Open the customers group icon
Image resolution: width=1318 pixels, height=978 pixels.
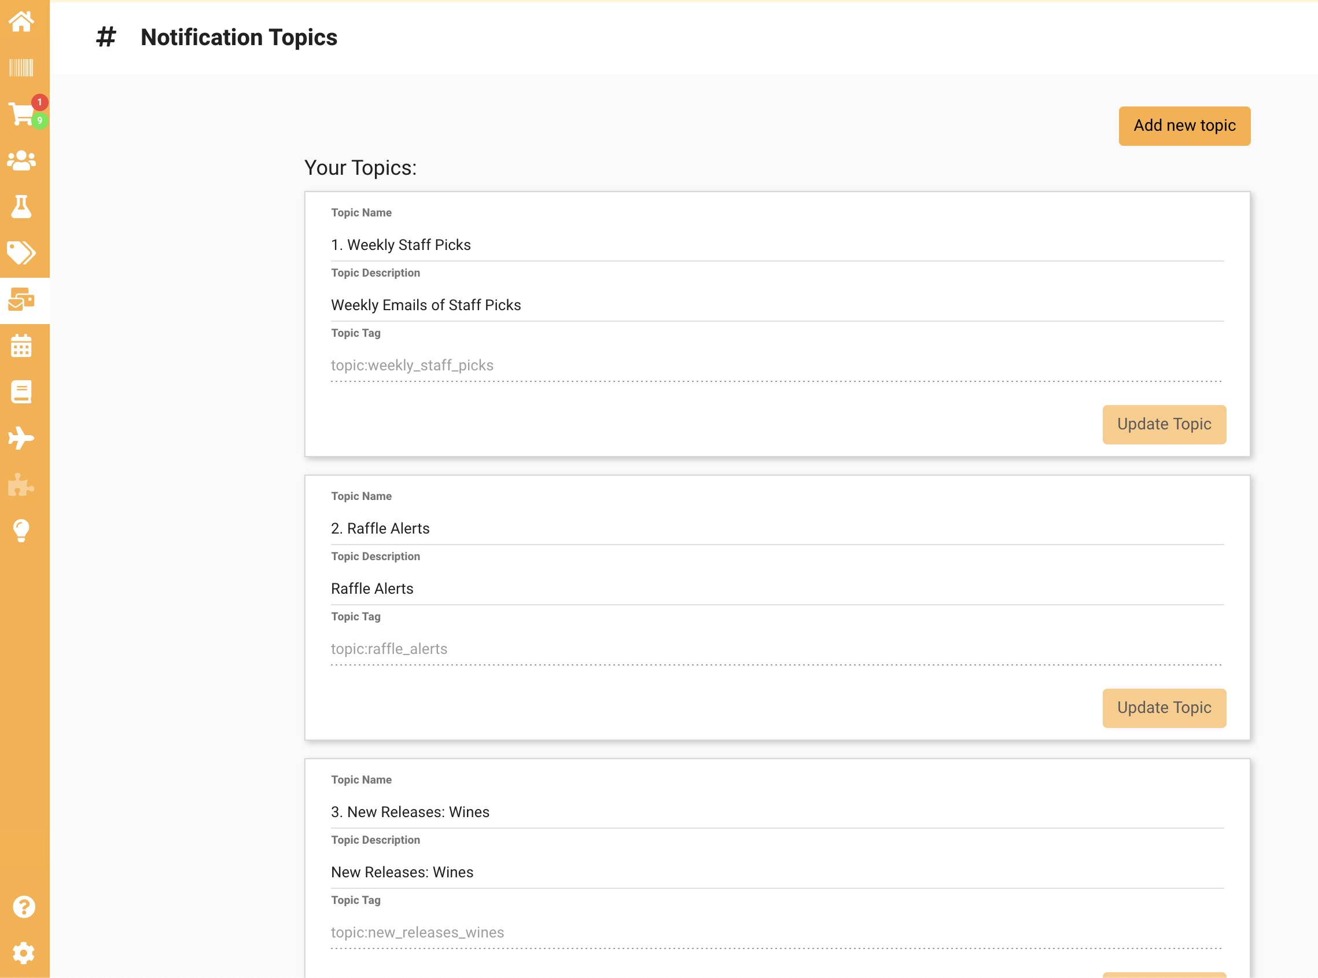pos(21,160)
